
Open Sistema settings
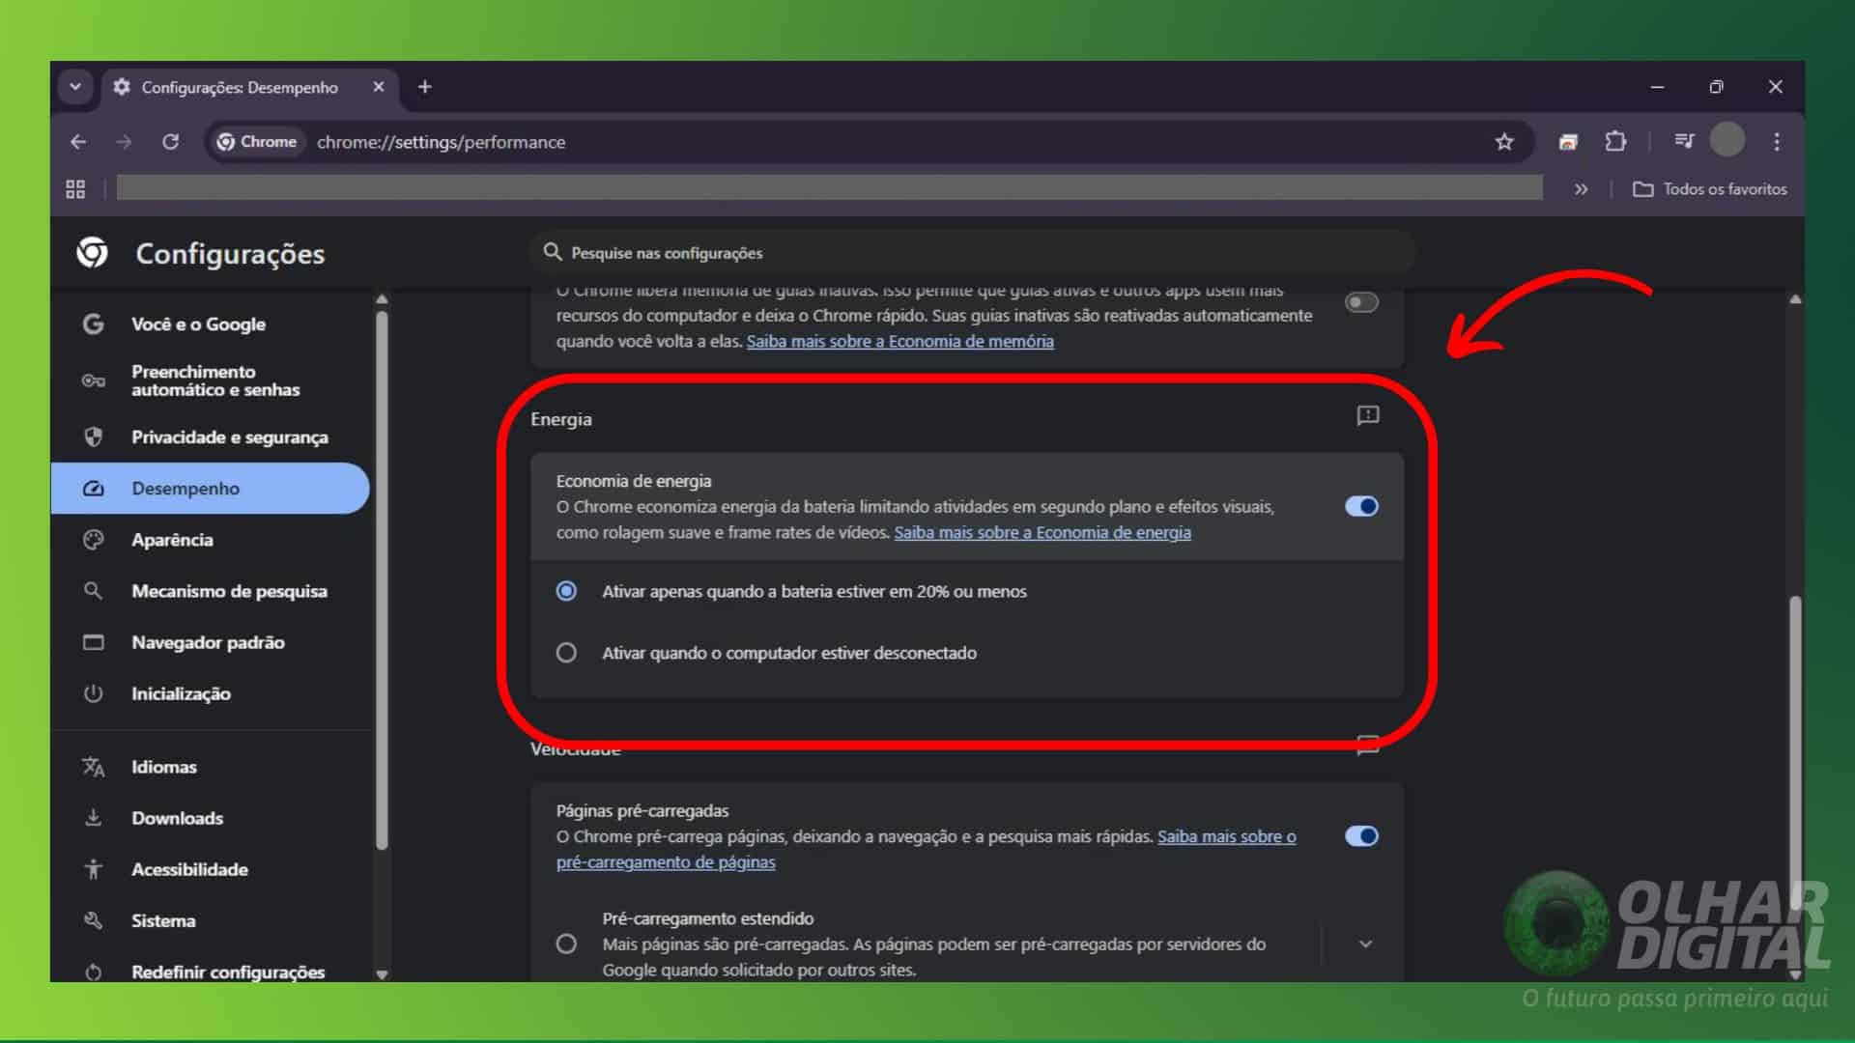click(163, 920)
